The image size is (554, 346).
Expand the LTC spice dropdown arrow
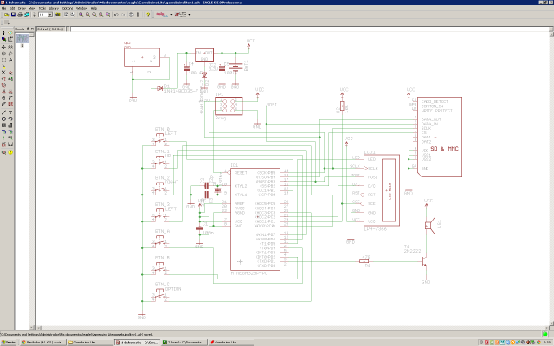click(190, 15)
